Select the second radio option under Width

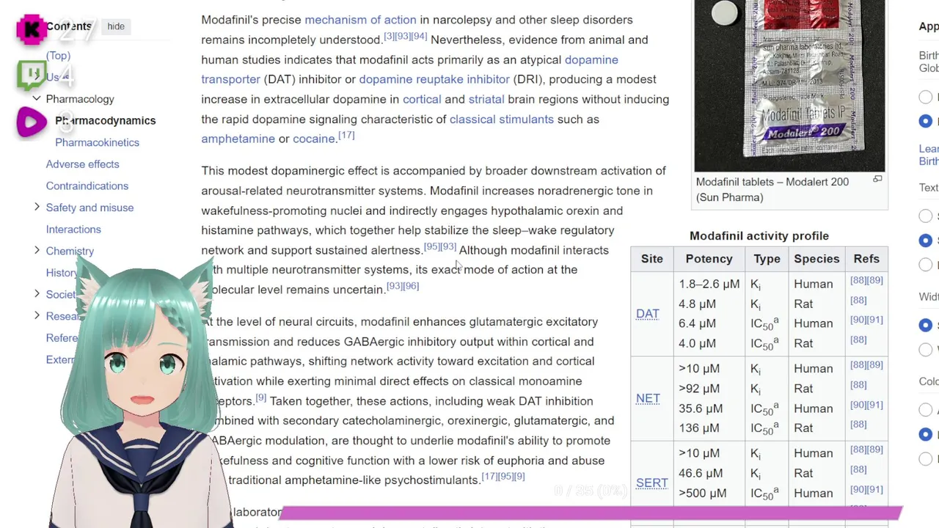[x=926, y=349]
